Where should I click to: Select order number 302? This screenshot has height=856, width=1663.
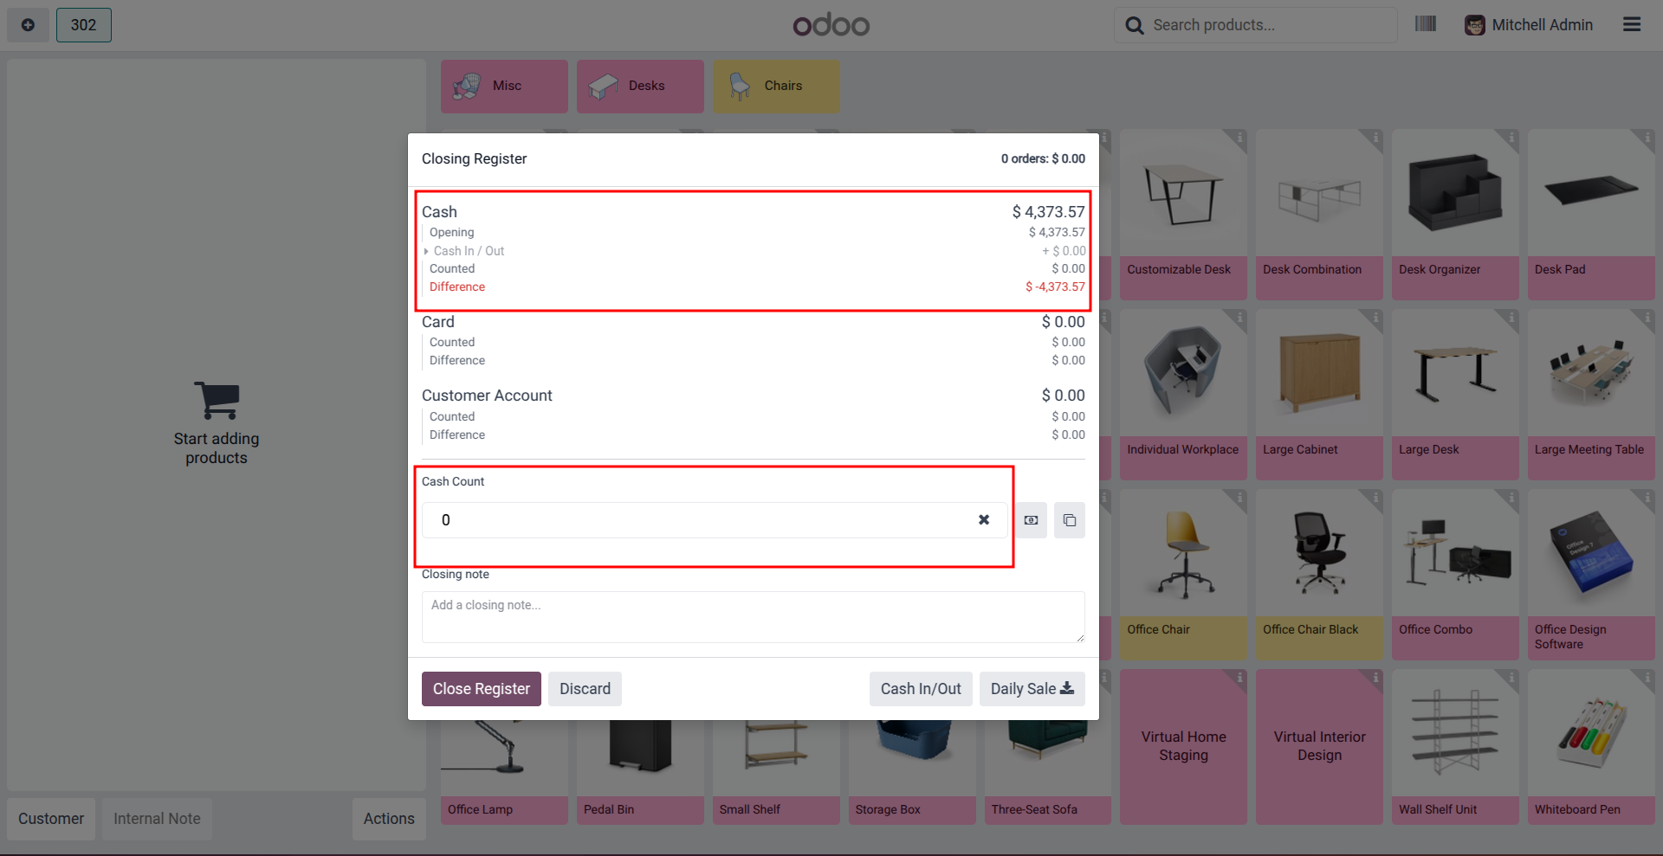[84, 25]
